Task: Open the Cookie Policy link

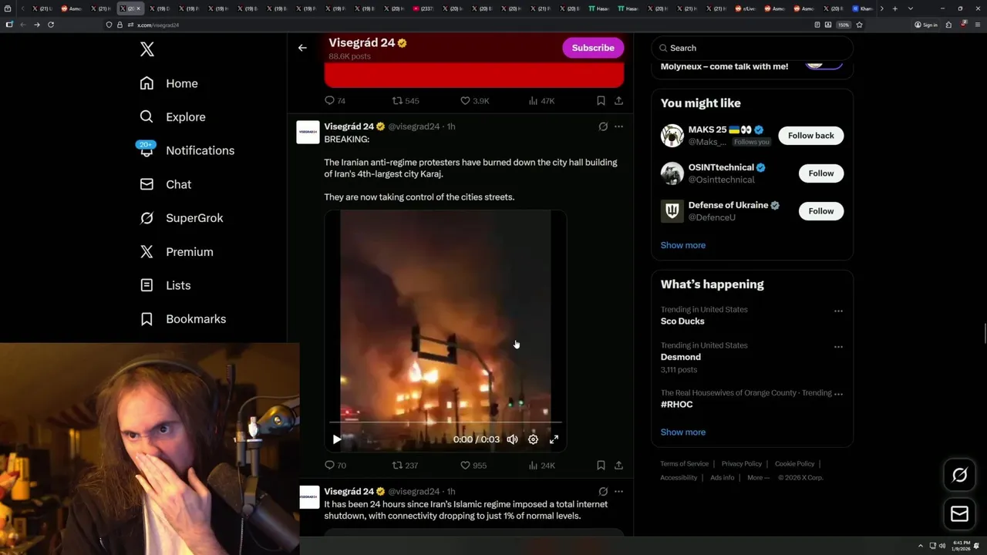Action: coord(795,464)
